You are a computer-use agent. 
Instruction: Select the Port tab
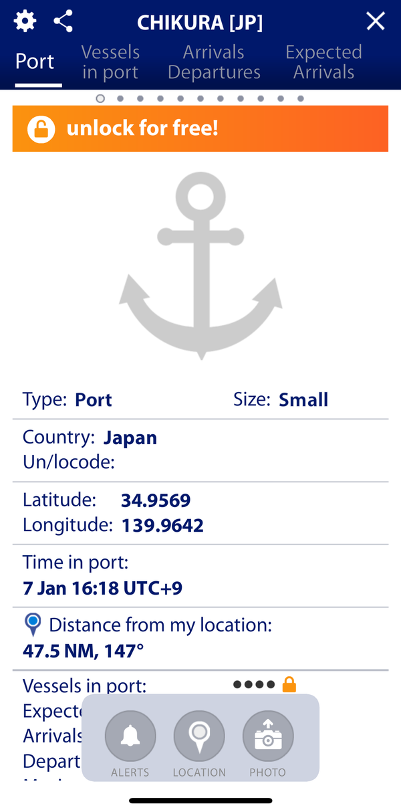click(x=35, y=62)
